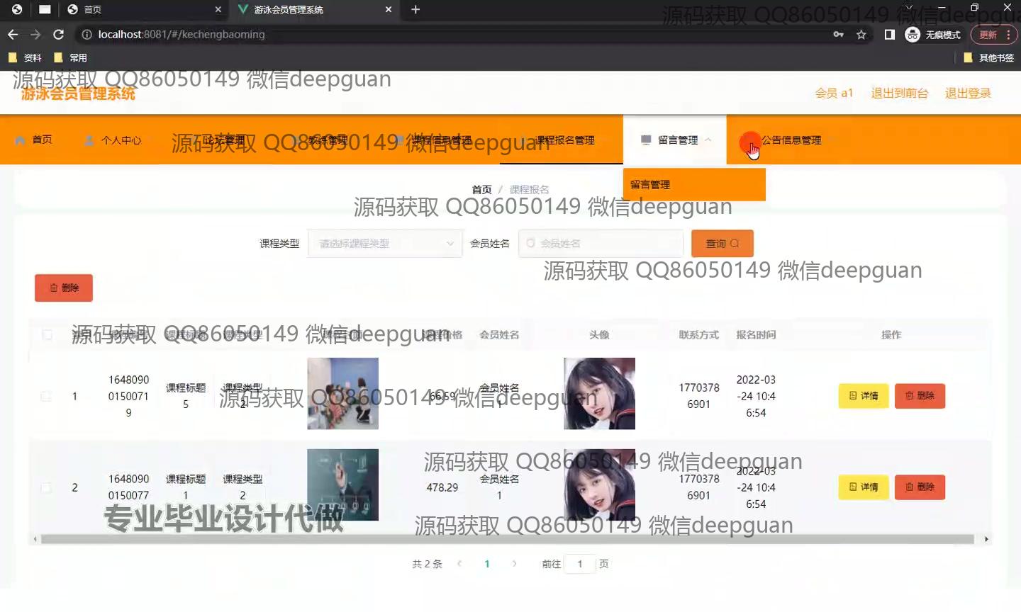Image resolution: width=1021 pixels, height=612 pixels.
Task: Click 退出登录 link in header
Action: (967, 93)
